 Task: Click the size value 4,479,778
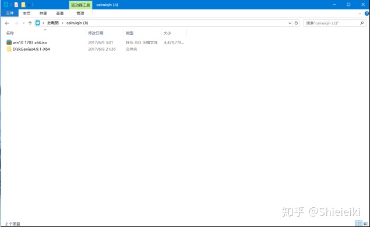pos(174,42)
